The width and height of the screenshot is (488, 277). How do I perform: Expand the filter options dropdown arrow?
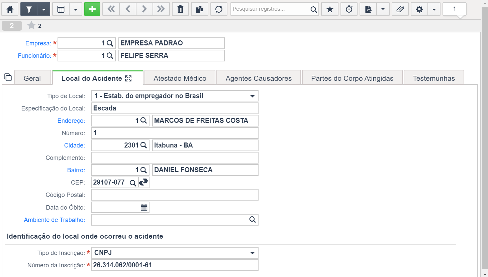pos(44,9)
